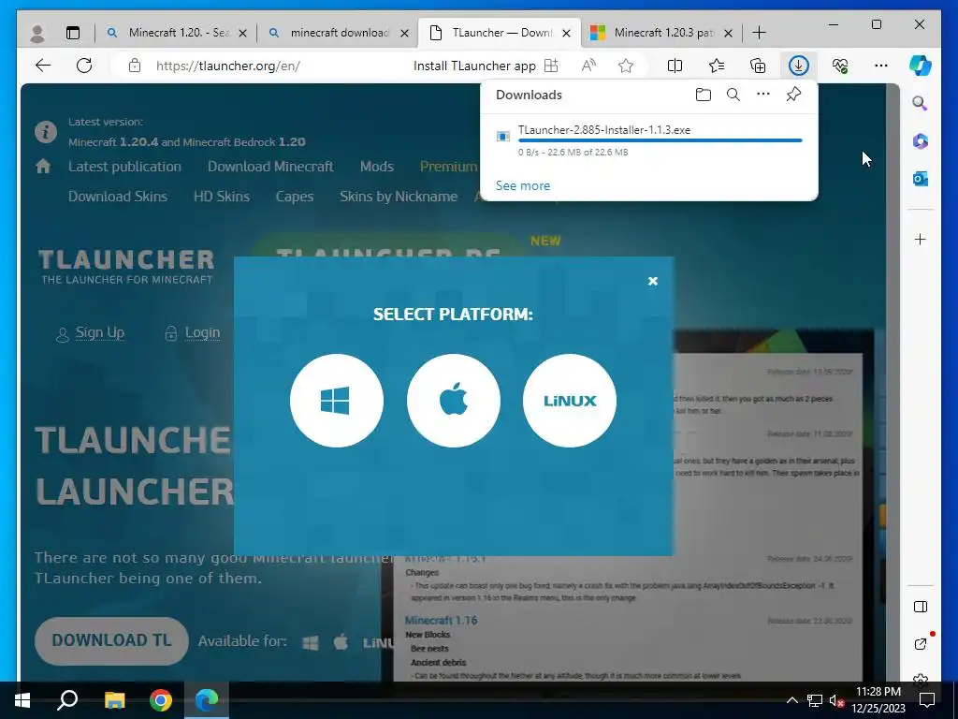This screenshot has width=958, height=719.
Task: Open the tab actions menu icon
Action: click(73, 33)
